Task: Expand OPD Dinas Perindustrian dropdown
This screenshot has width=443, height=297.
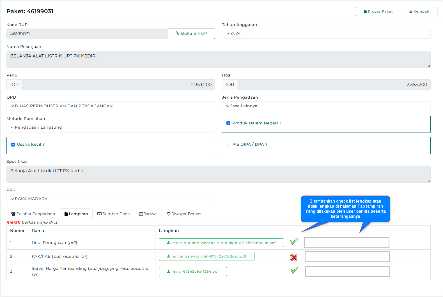Action: click(111, 106)
